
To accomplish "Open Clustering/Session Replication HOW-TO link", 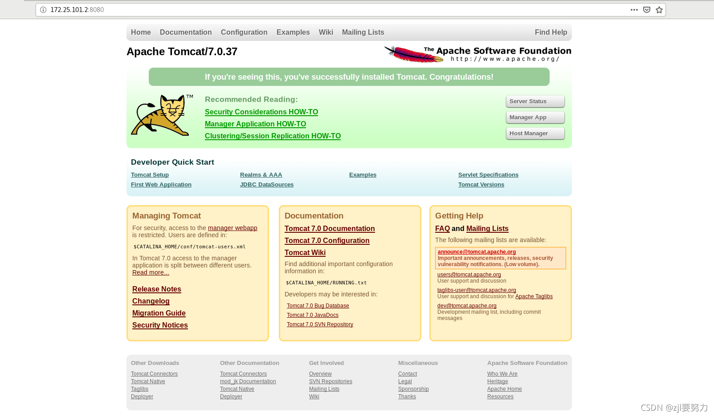I will tap(273, 136).
